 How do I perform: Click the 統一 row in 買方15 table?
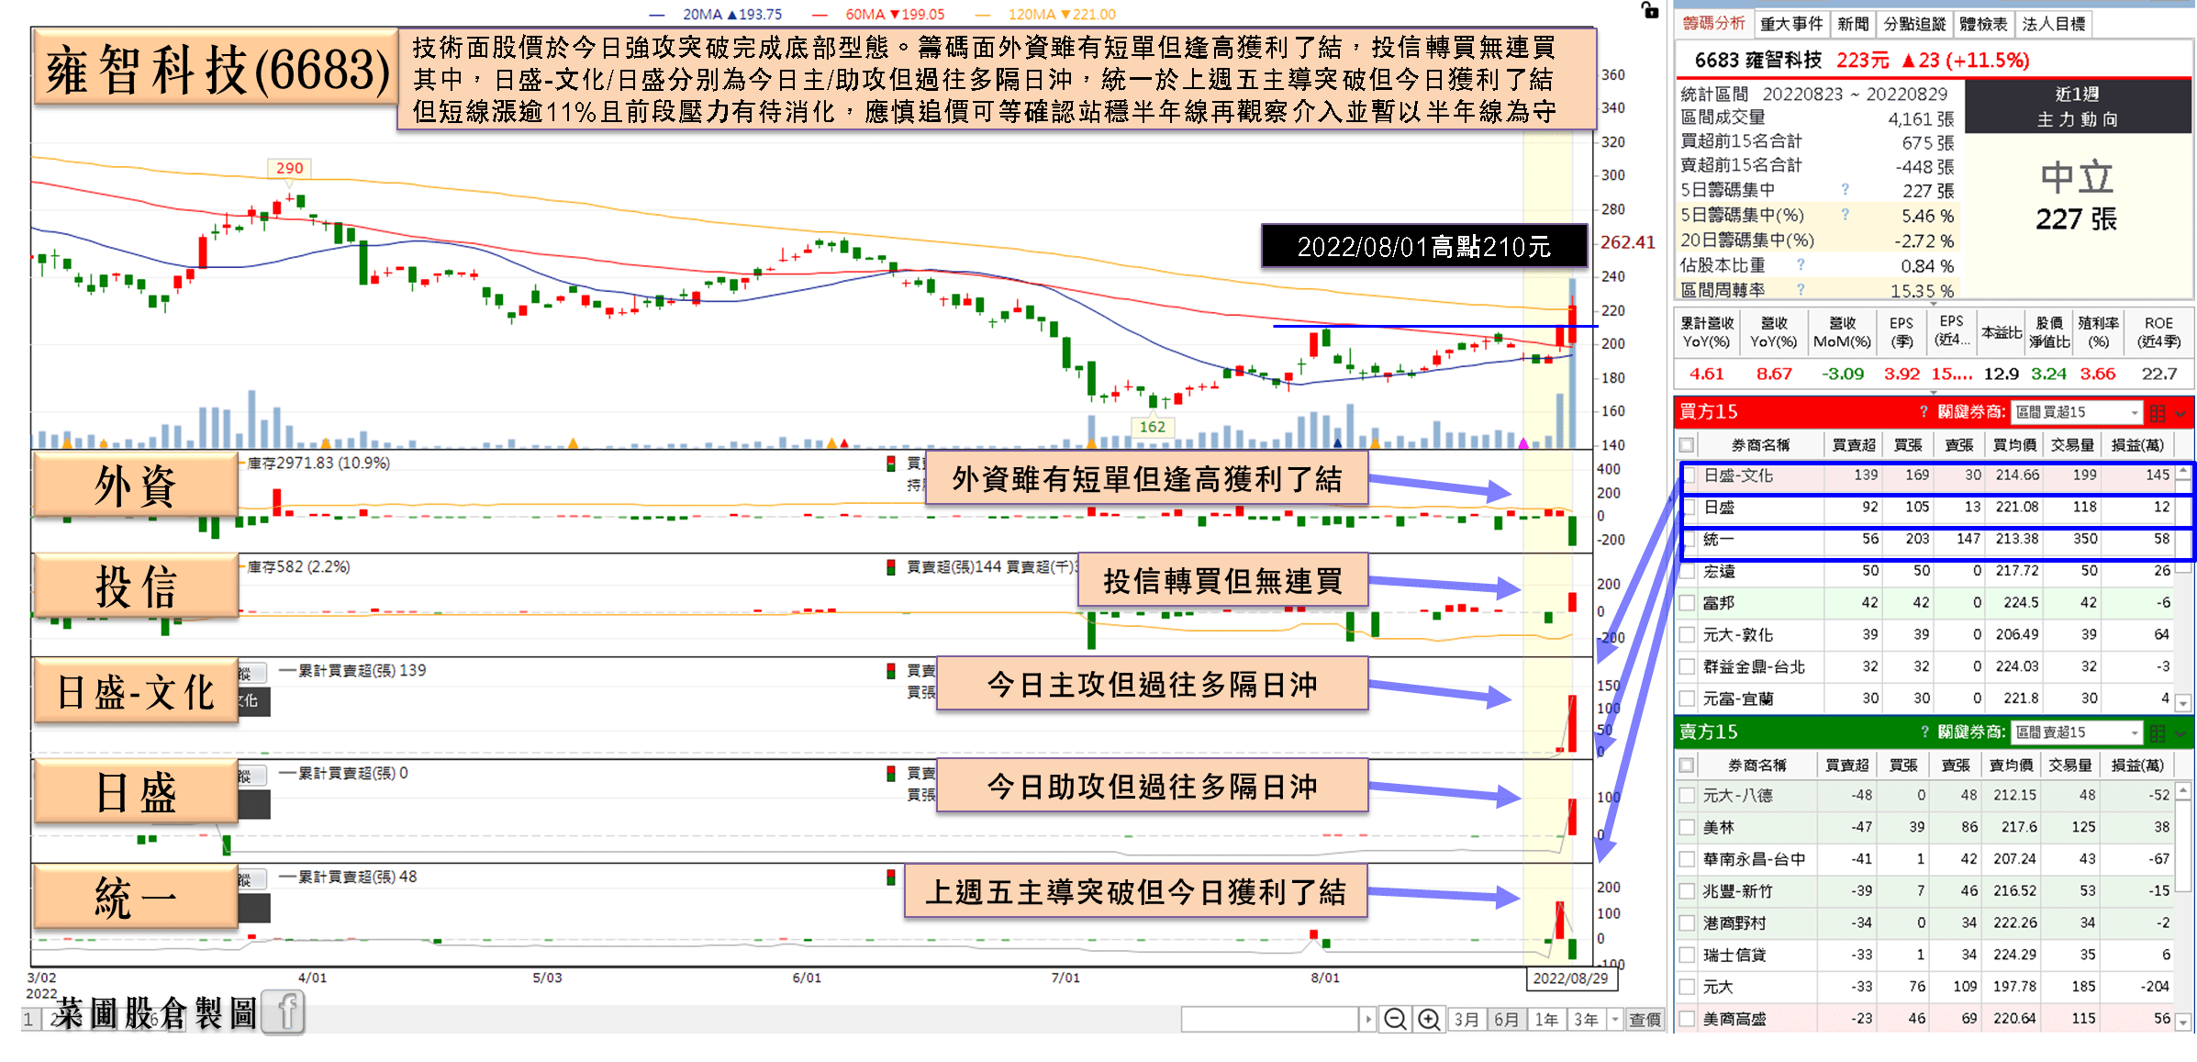point(1936,540)
